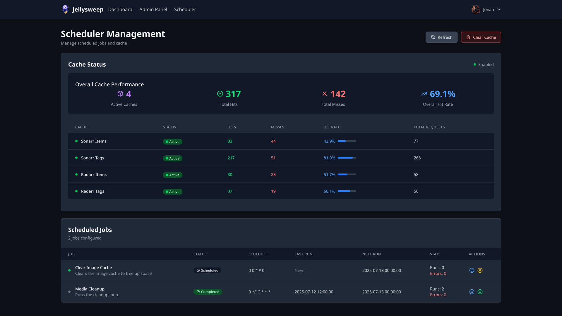Click the Active Caches cube icon
The height and width of the screenshot is (316, 562).
click(120, 94)
